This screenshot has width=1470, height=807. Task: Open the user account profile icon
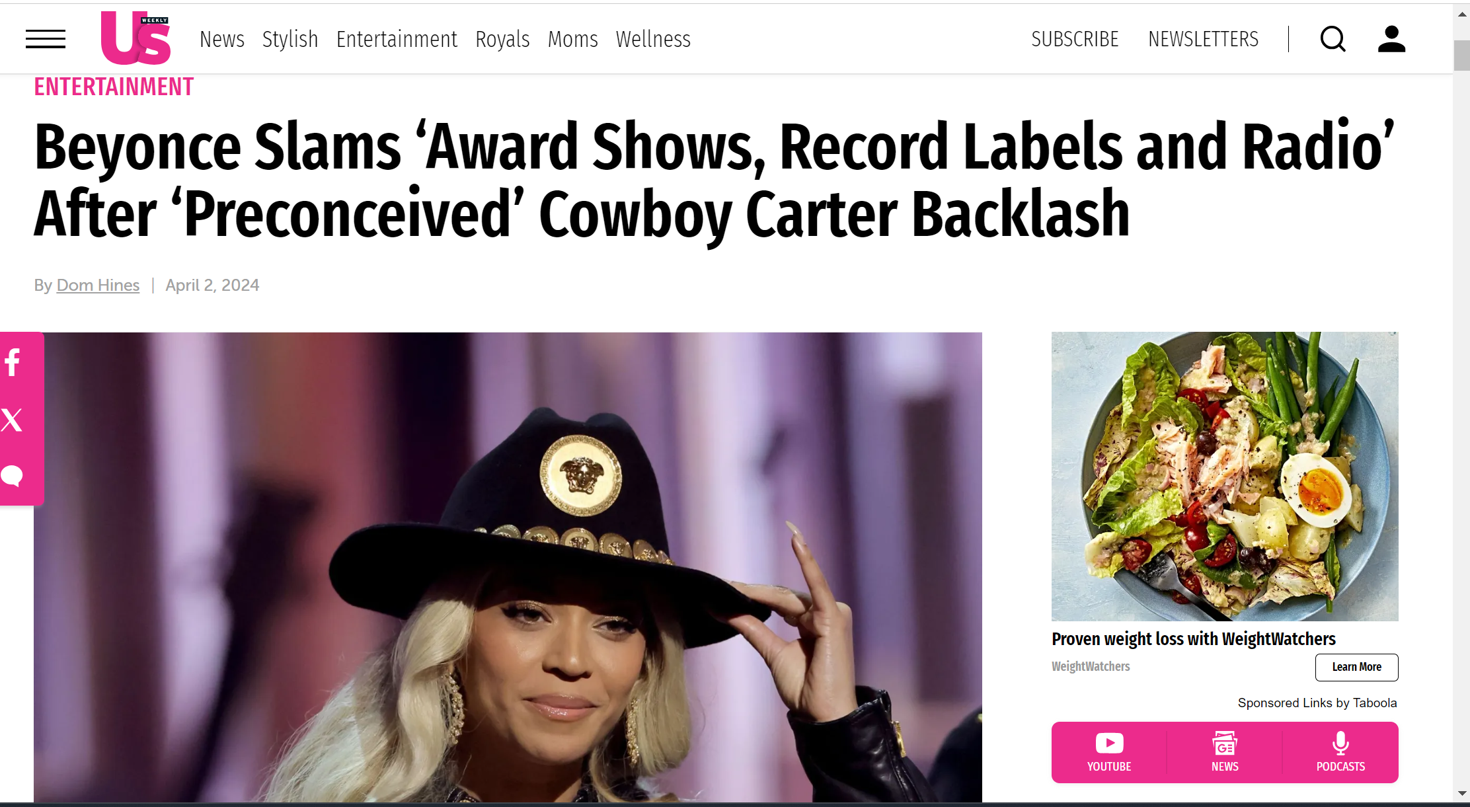click(1391, 39)
